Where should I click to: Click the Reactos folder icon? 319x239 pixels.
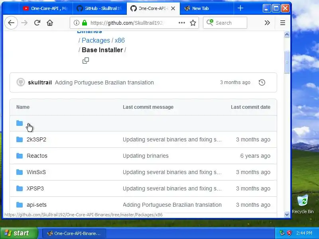click(x=20, y=156)
